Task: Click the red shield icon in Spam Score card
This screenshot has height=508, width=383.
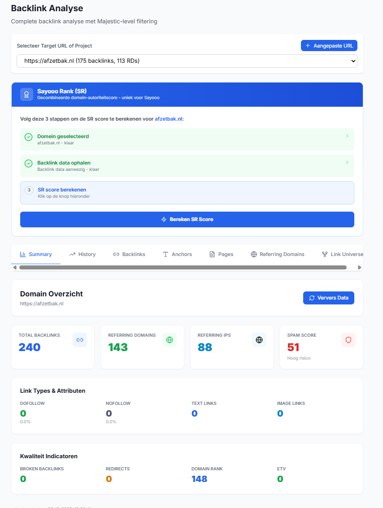Action: (348, 340)
